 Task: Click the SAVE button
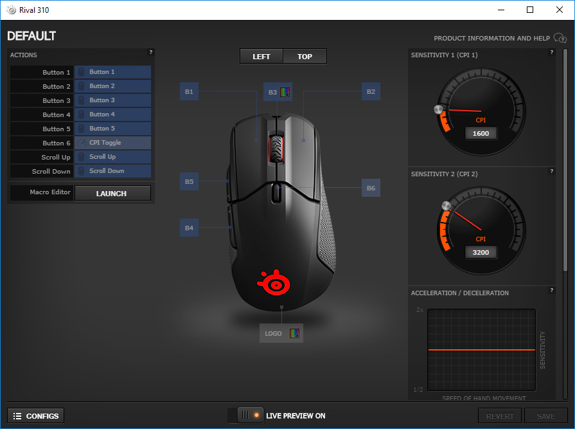point(546,415)
